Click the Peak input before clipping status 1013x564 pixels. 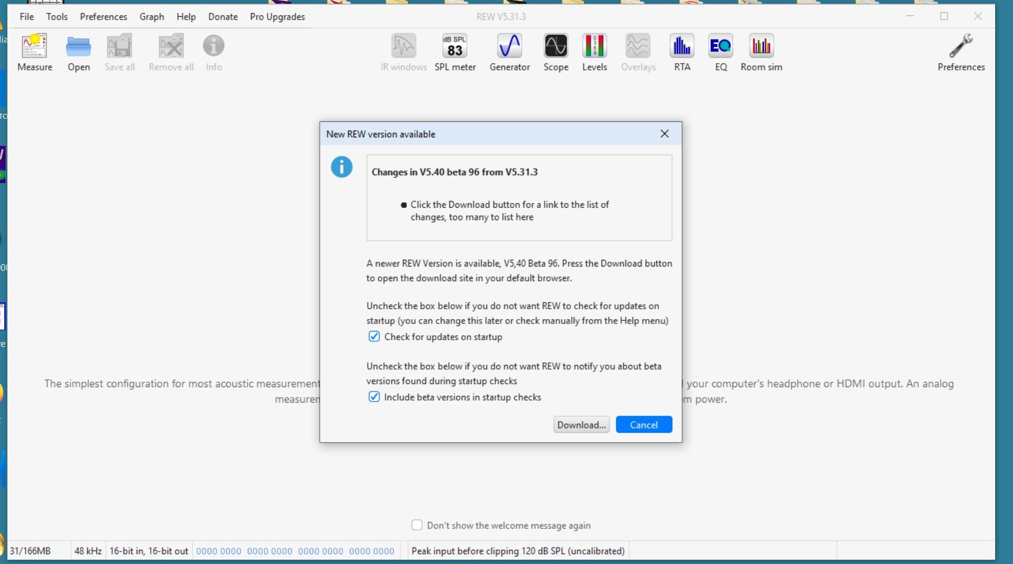click(518, 551)
